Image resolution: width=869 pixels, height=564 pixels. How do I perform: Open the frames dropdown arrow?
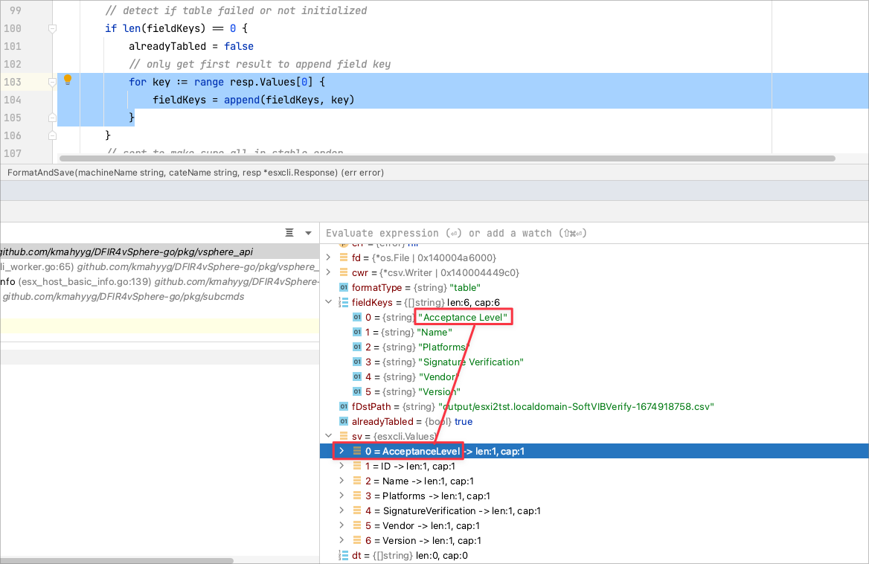pyautogui.click(x=308, y=233)
